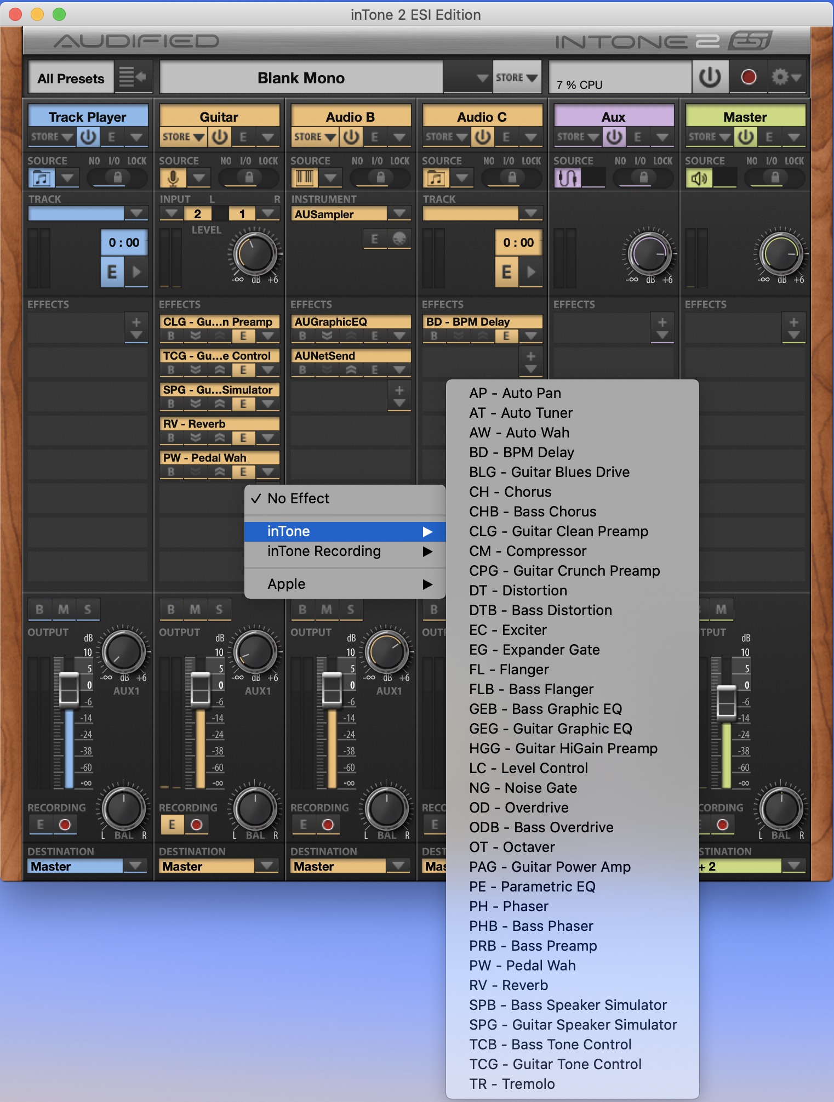Toggle Master channel power
Viewport: 834px width, 1102px height.
coord(746,137)
